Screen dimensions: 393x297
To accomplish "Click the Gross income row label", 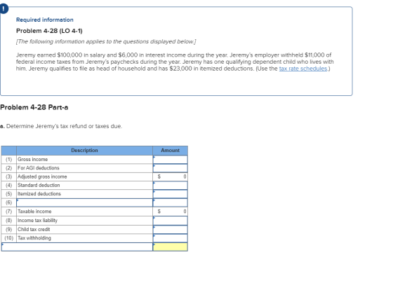I will [x=32, y=160].
